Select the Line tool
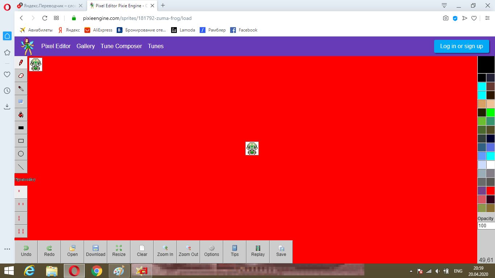The image size is (495, 278). tap(21, 167)
